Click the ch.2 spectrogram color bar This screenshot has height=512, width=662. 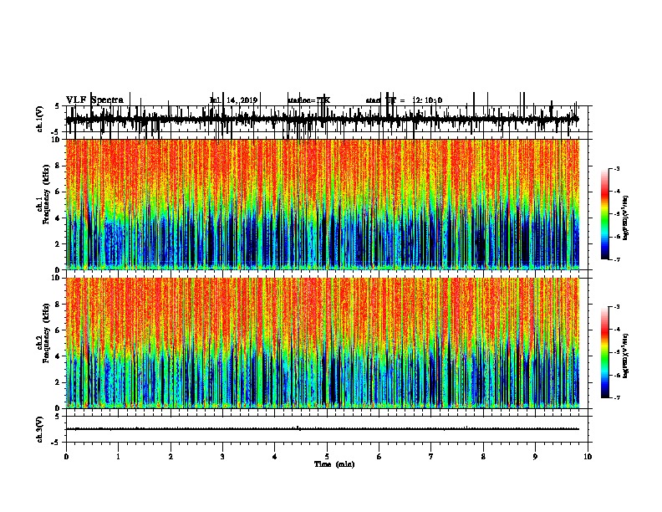604,352
